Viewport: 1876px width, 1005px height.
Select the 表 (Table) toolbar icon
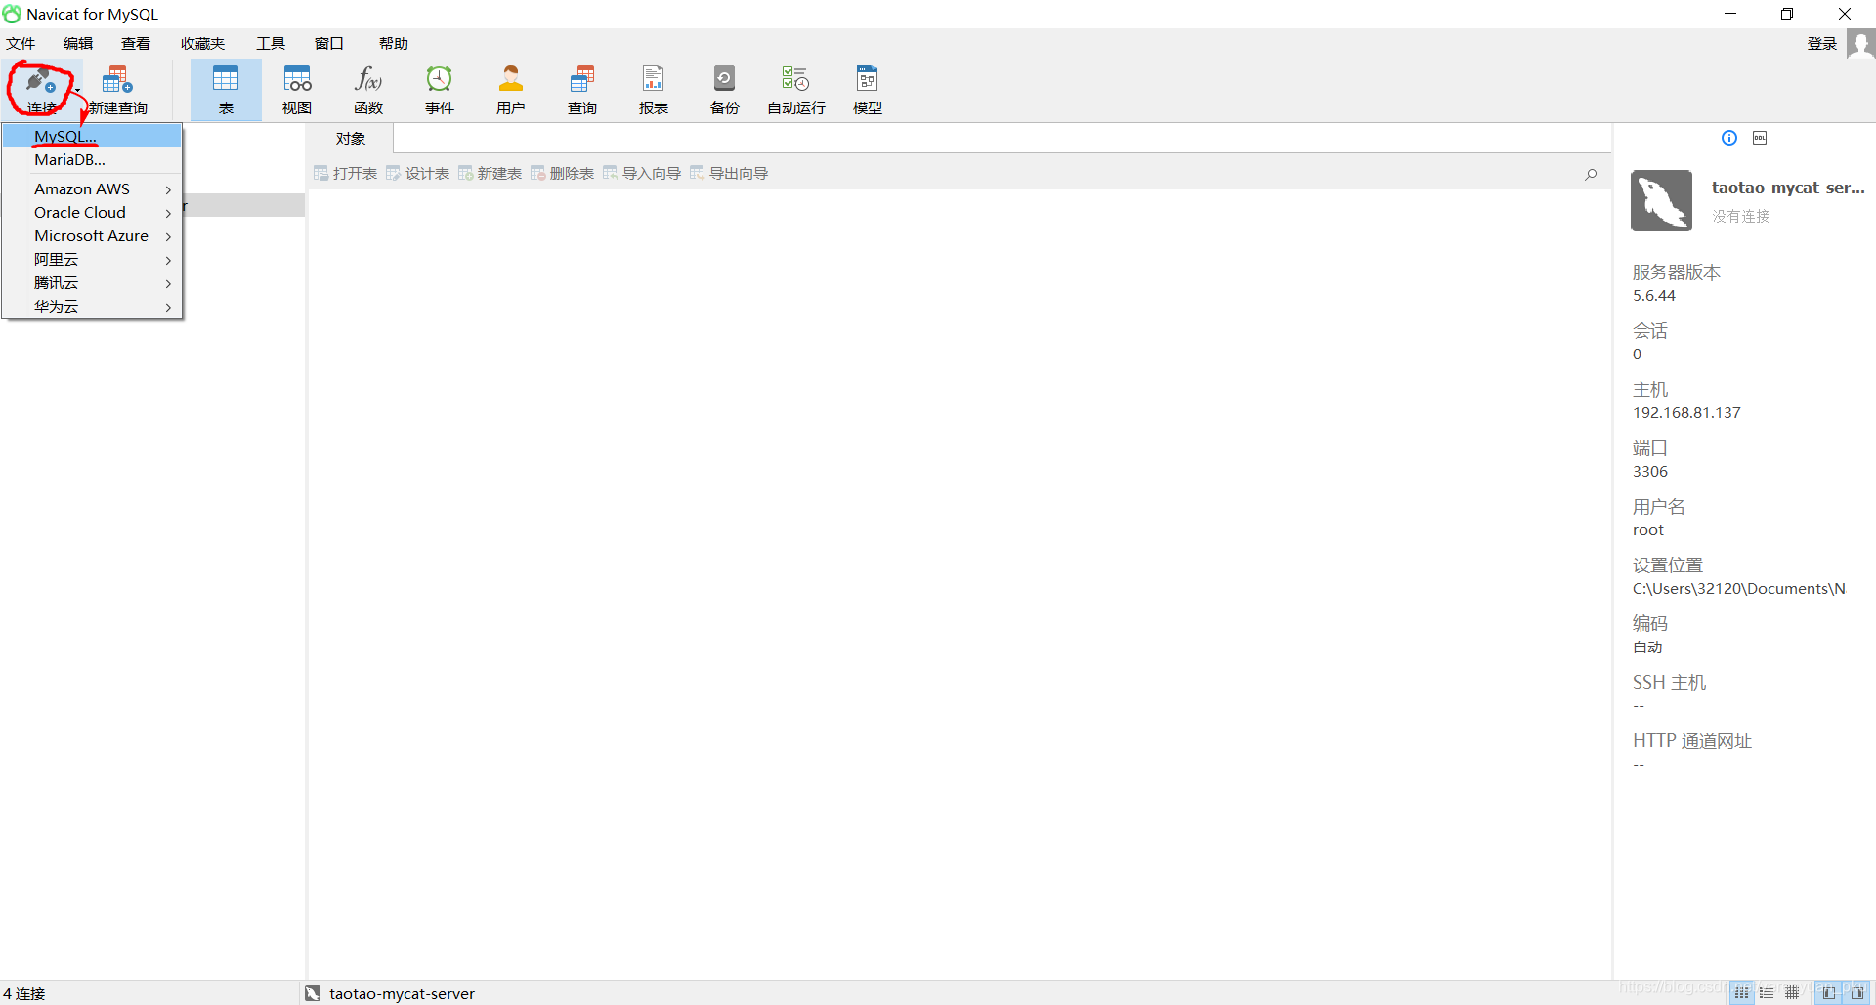(226, 90)
